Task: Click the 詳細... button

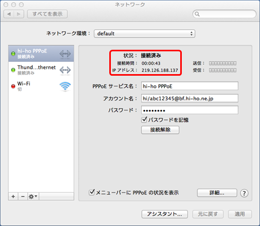Action: pos(217,193)
